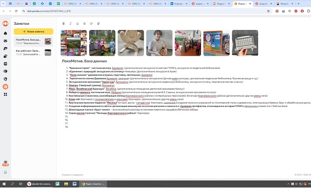The height and width of the screenshot is (188, 311).
Task: Select the ЛокоМотив. База данных note
Action: 34,41
